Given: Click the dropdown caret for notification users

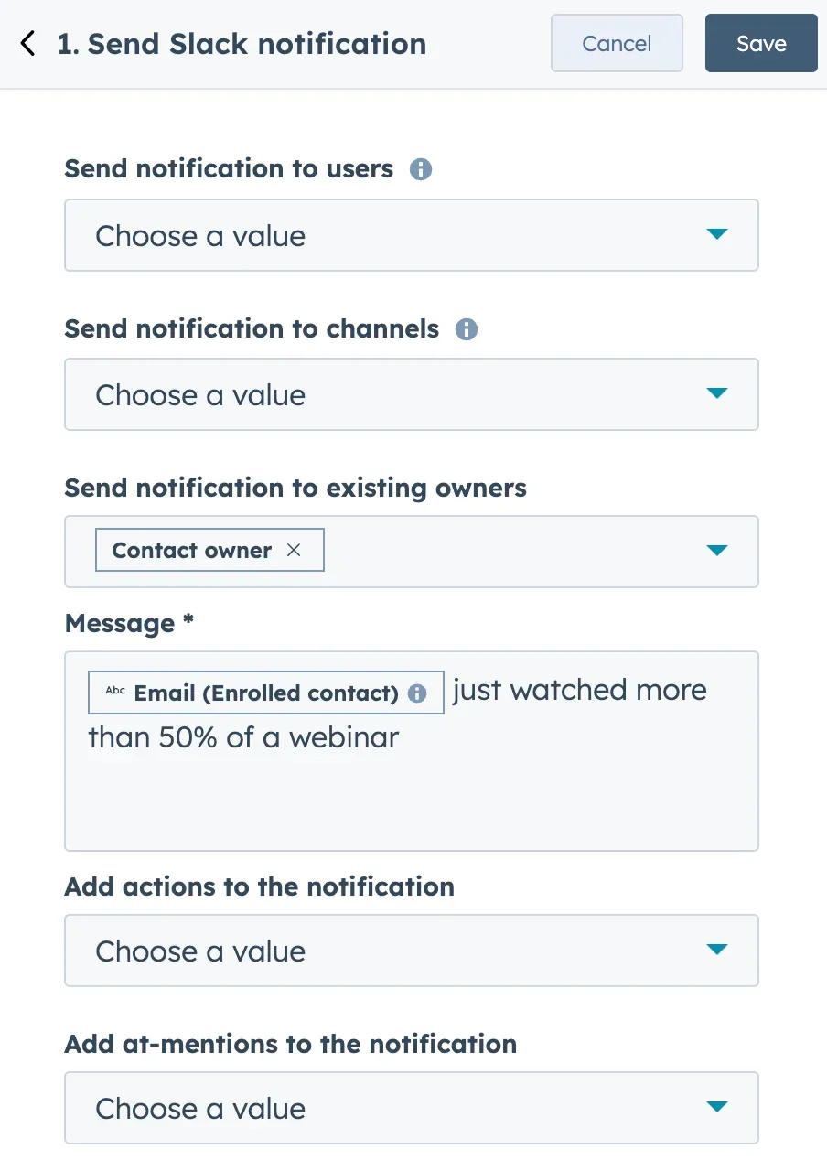Looking at the screenshot, I should pyautogui.click(x=717, y=234).
